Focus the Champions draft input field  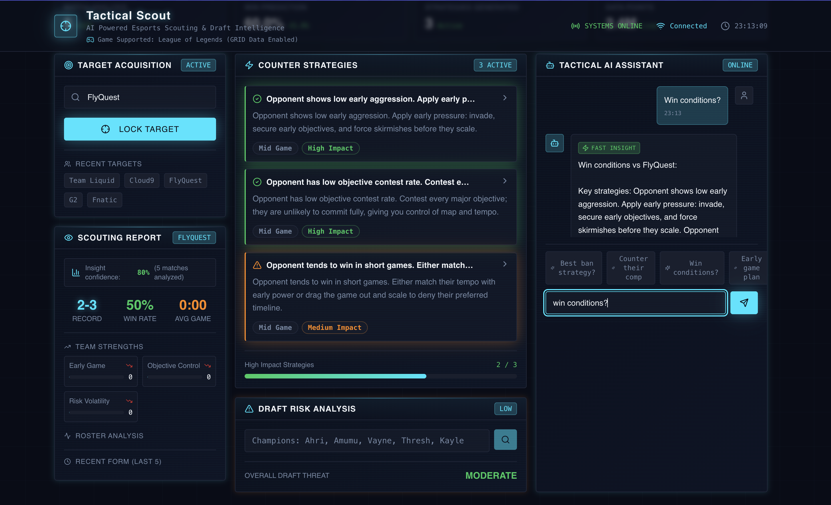coord(367,441)
